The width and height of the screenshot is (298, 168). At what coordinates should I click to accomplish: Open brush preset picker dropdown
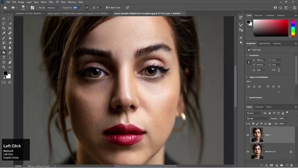[x=27, y=8]
